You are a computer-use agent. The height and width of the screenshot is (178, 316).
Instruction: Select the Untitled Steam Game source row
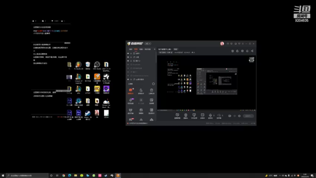pyautogui.click(x=141, y=76)
